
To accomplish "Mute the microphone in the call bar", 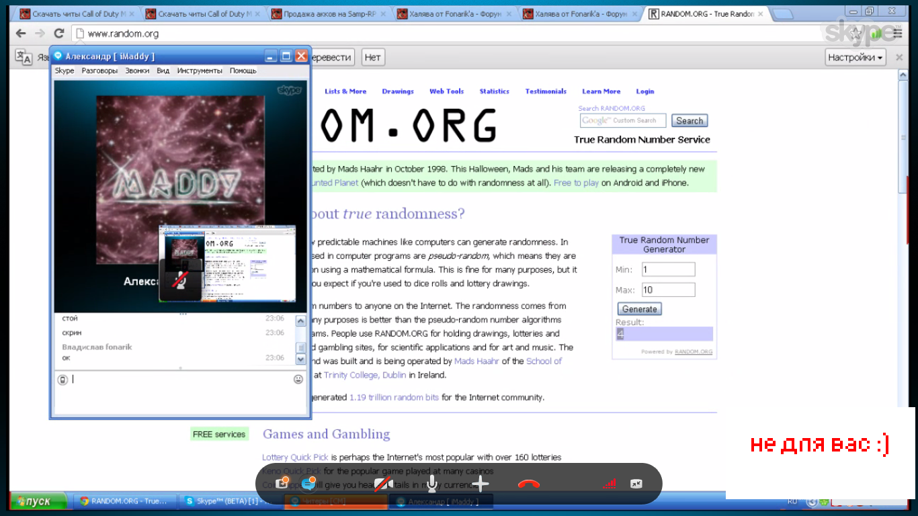I will [x=431, y=484].
